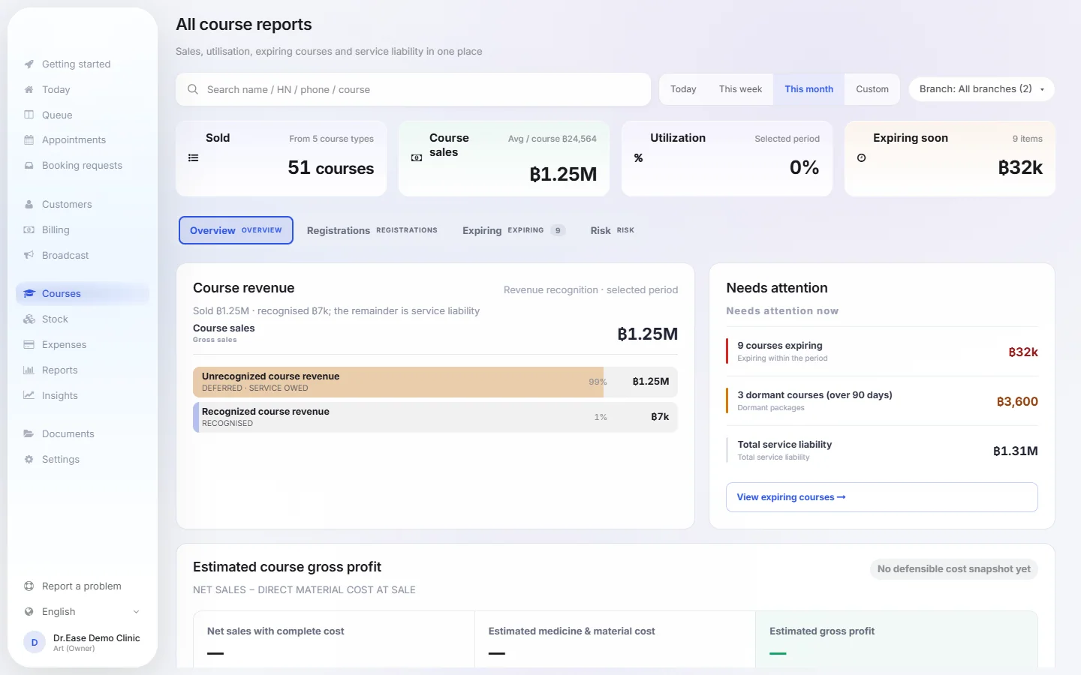
Task: Click the Settings gear icon in sidebar
Action: coord(29,460)
